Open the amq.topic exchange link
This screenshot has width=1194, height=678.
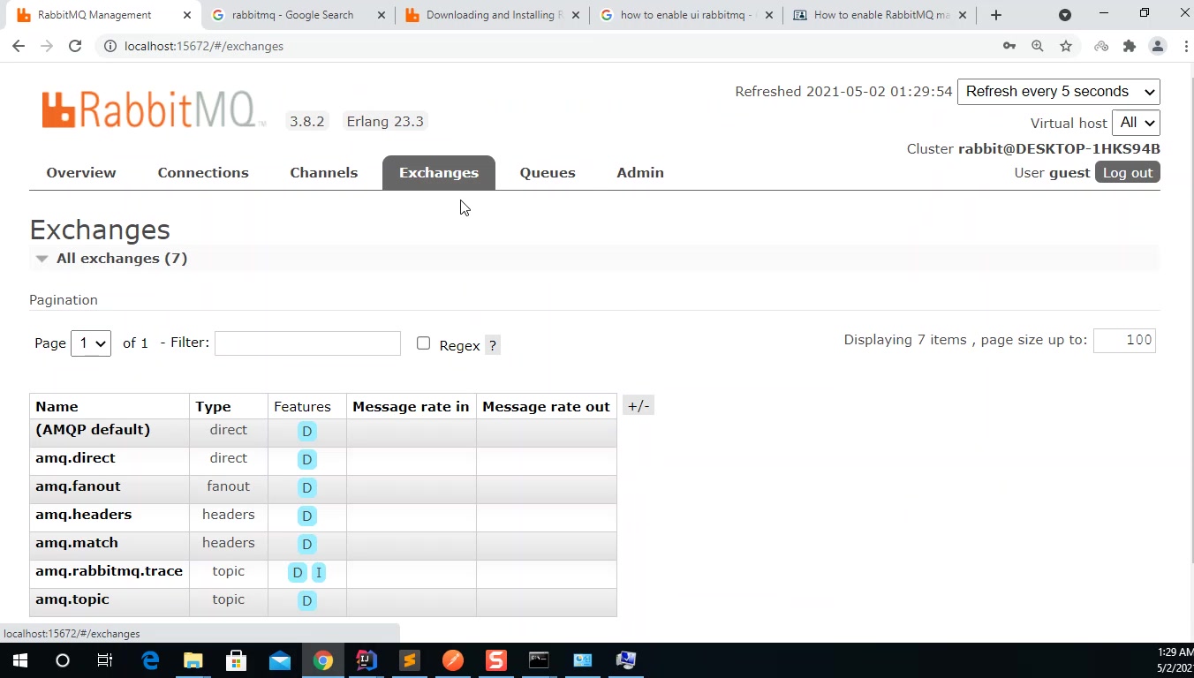click(x=72, y=599)
